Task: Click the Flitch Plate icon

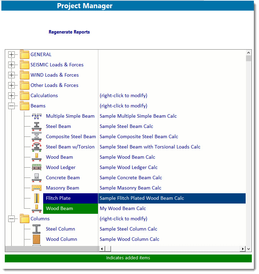Action: pos(36,198)
